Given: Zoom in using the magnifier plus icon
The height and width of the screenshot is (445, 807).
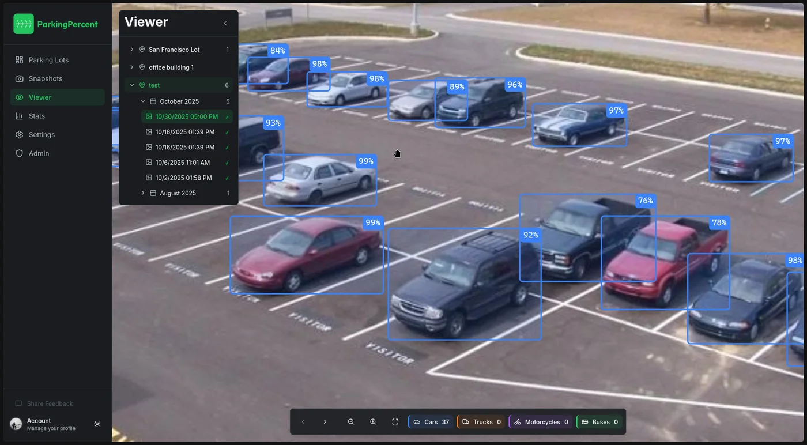Looking at the screenshot, I should pyautogui.click(x=373, y=422).
